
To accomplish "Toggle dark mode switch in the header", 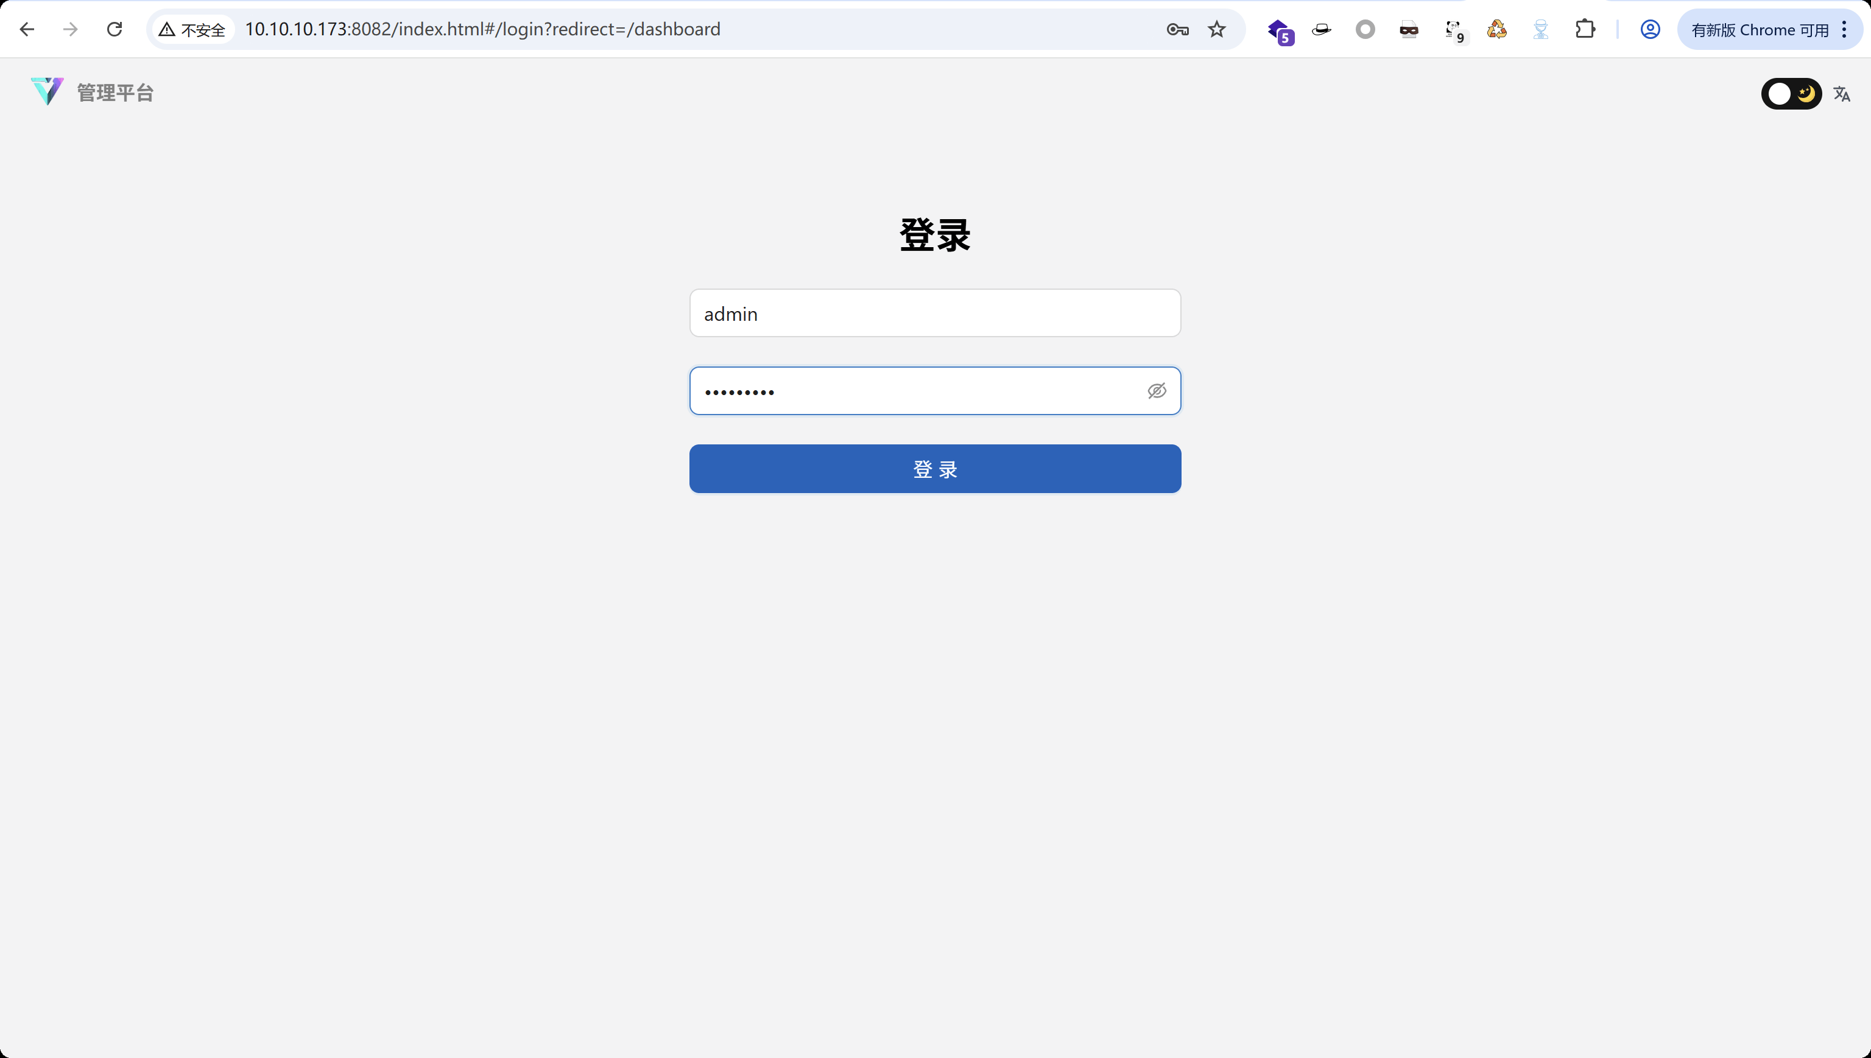I will click(1791, 93).
